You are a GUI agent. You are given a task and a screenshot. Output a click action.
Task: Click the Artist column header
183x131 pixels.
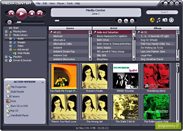[x=114, y=28]
